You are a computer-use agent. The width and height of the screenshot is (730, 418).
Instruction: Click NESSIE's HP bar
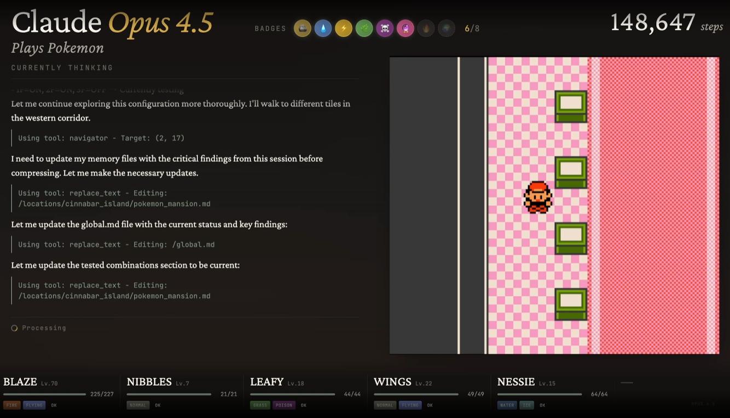click(x=540, y=394)
